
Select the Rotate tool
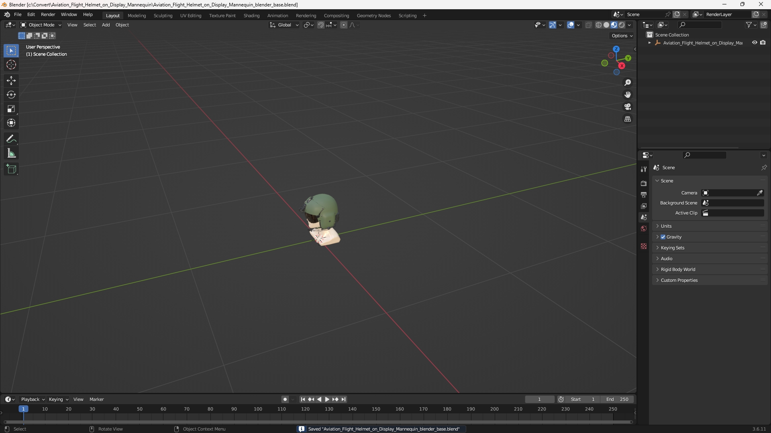coord(11,95)
